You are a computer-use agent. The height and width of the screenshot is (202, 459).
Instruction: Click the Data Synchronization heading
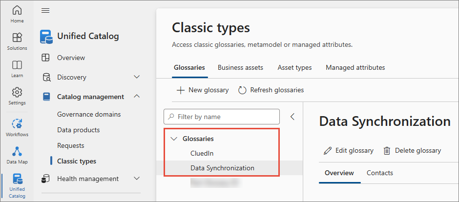click(385, 121)
